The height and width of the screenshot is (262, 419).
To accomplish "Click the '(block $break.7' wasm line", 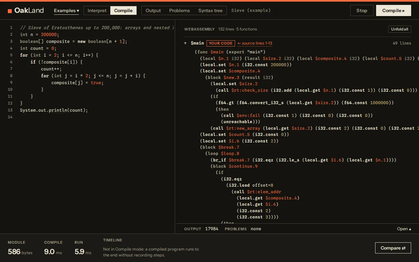I will (x=220, y=147).
